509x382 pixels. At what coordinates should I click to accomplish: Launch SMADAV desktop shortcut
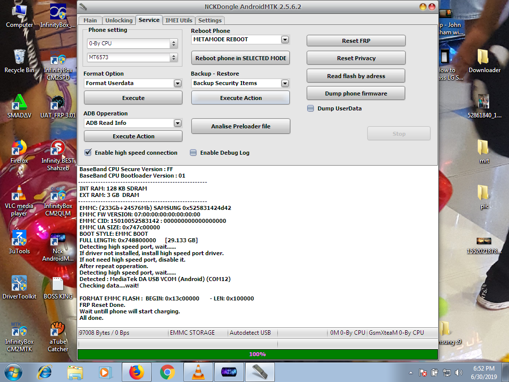(x=19, y=106)
